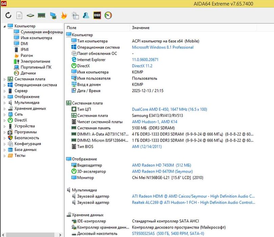This screenshot has width=274, height=237.
Task: Select Имя компьютера in the tree
Action: click(36, 38)
